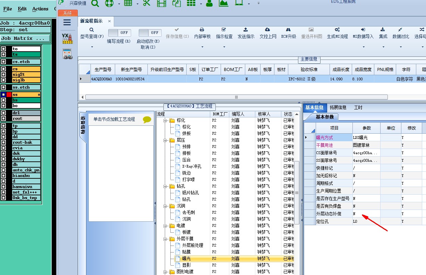Viewport: 426px width, 275px height.
Task: Click the green picture chart icon
Action: (x=224, y=3)
